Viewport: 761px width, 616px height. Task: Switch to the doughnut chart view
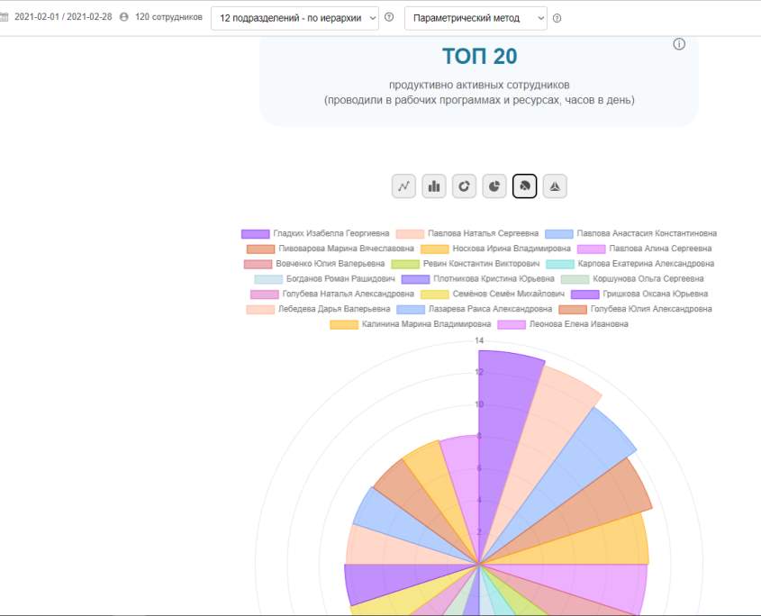[464, 186]
